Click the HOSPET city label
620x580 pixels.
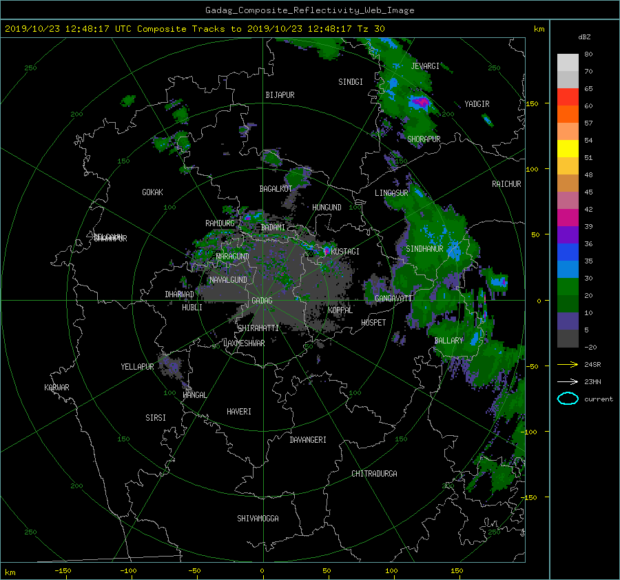click(373, 323)
